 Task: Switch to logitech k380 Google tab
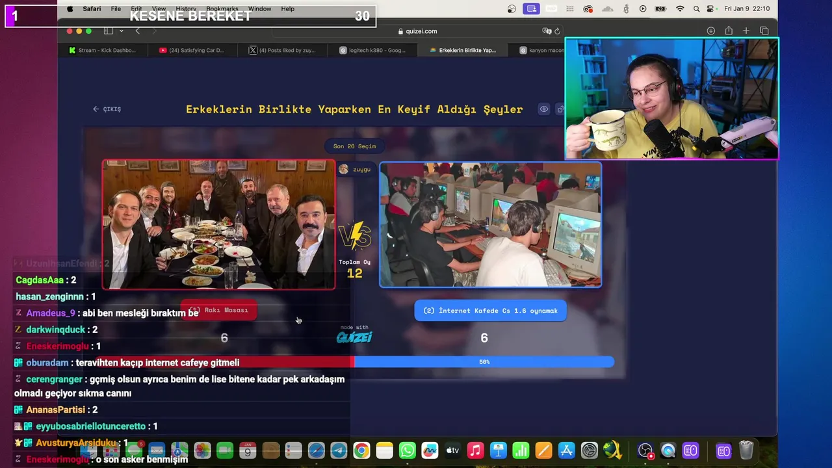(372, 50)
